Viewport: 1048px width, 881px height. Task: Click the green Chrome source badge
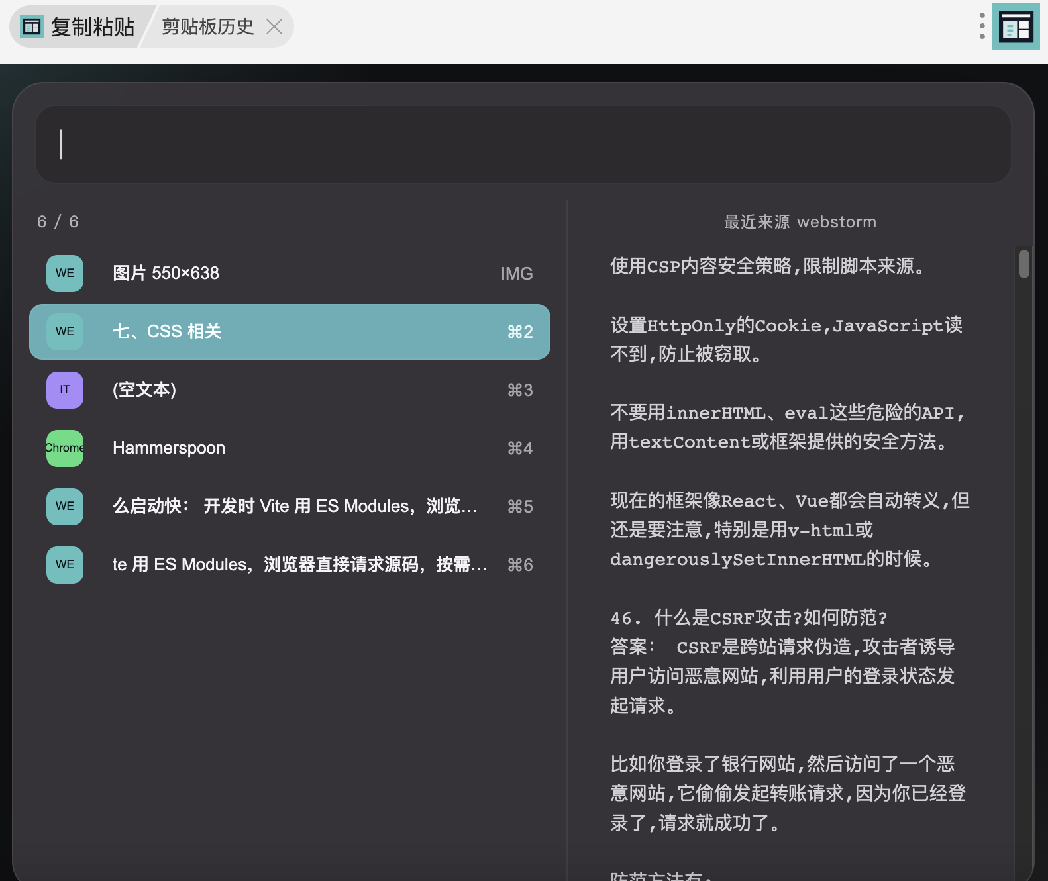click(x=65, y=448)
